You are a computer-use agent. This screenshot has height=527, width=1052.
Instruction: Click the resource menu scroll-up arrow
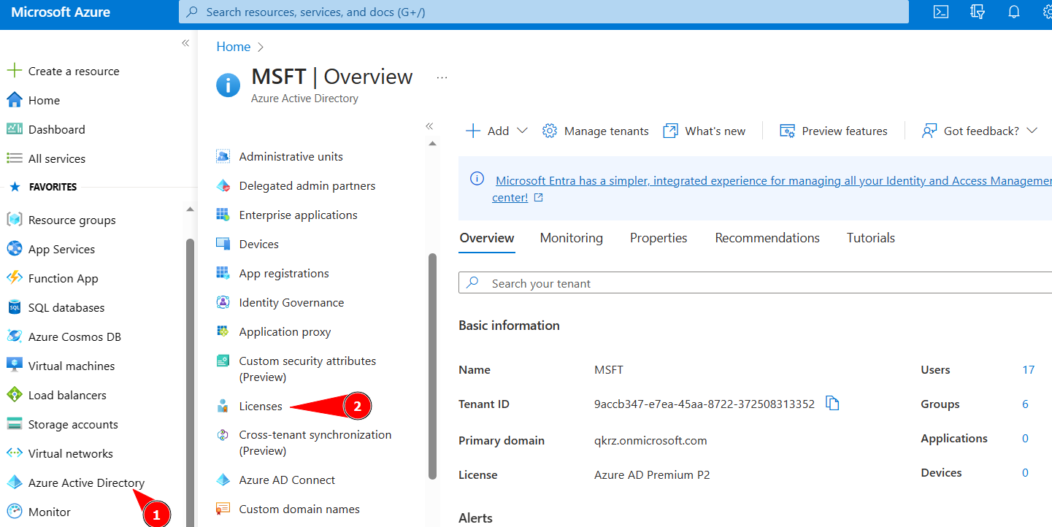(x=432, y=143)
